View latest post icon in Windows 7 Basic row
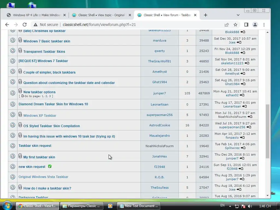The height and width of the screenshot is (210, 280). tap(239, 42)
